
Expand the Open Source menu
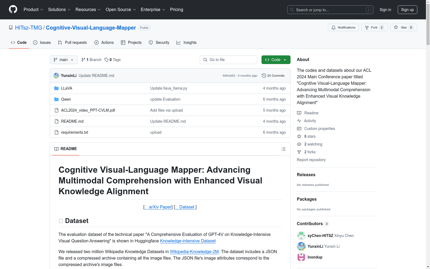pyautogui.click(x=121, y=9)
